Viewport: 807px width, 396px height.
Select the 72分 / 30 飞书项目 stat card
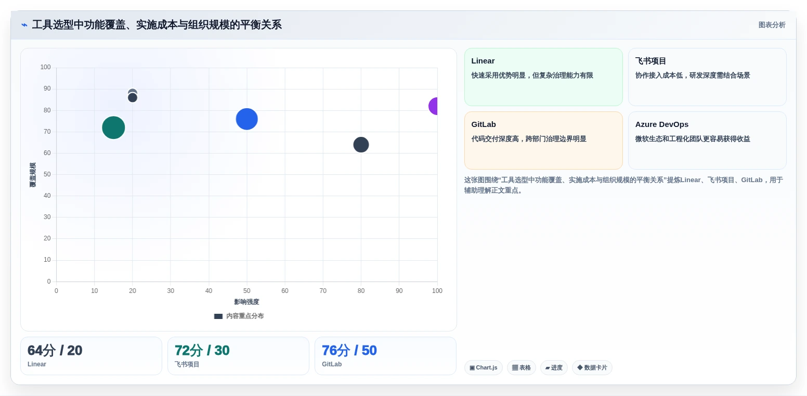238,356
